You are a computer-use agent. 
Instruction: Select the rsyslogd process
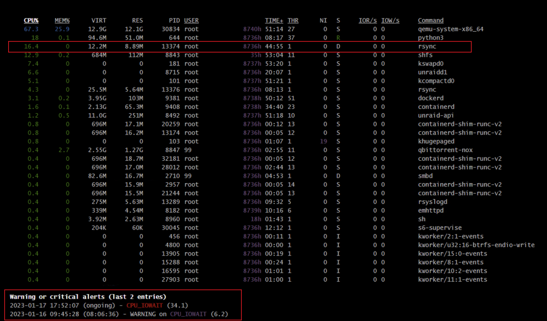(433, 202)
